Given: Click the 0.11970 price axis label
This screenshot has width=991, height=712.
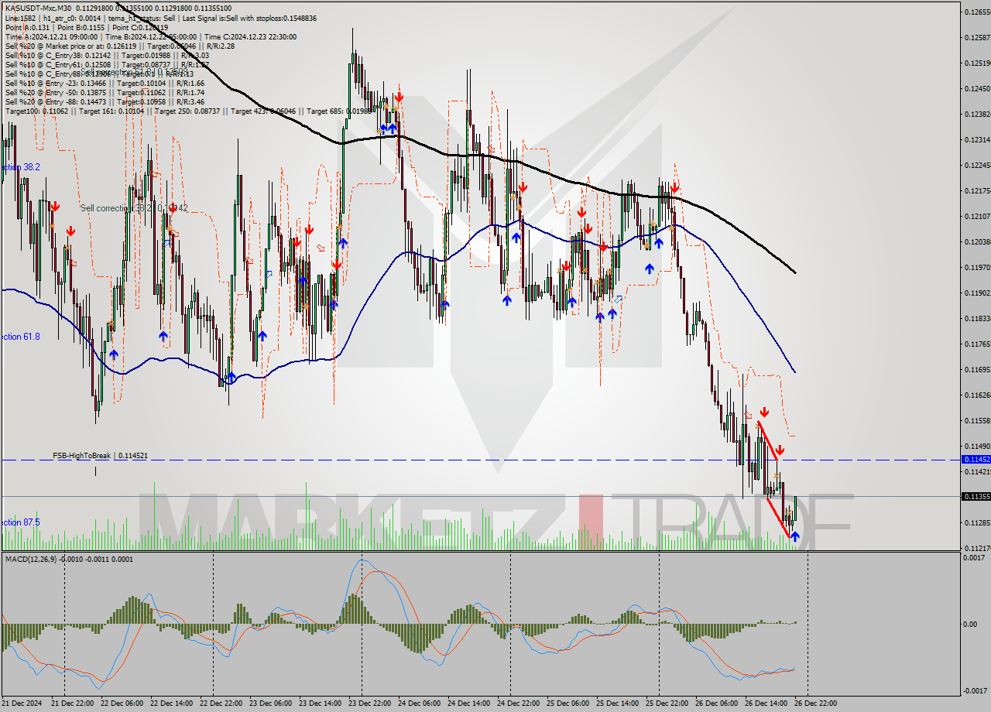Looking at the screenshot, I should (x=977, y=267).
